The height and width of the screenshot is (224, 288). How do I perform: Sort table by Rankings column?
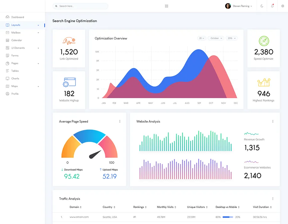pos(140,207)
